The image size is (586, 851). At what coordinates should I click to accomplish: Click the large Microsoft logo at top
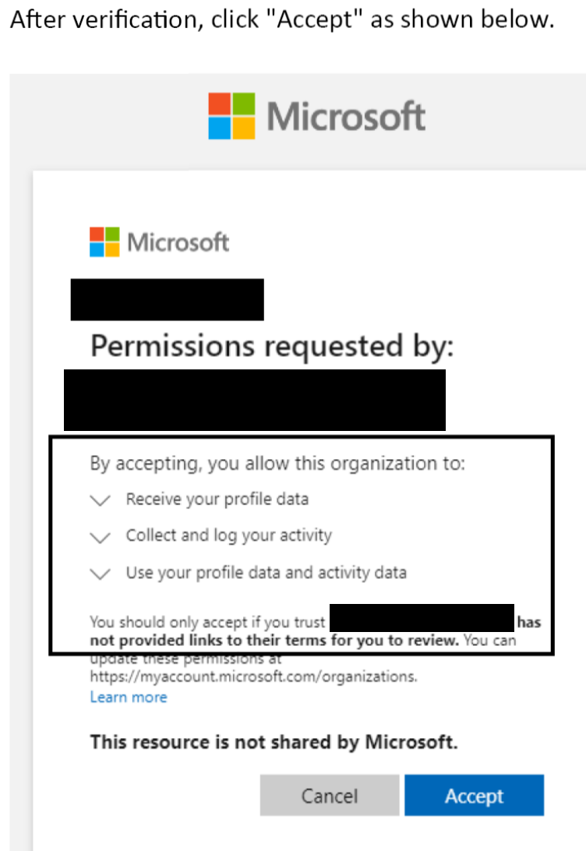click(316, 115)
